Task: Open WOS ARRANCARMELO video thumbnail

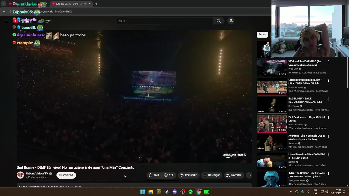Action: (x=272, y=68)
